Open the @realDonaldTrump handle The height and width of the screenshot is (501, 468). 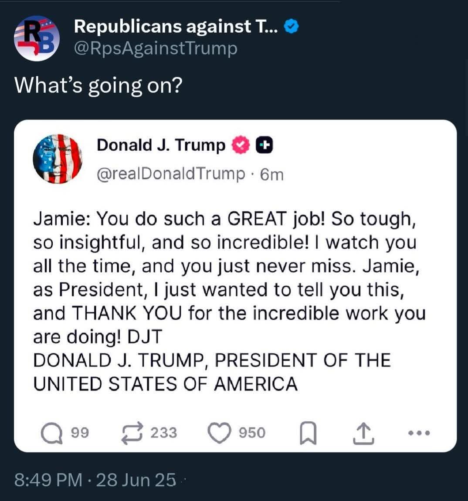171,174
